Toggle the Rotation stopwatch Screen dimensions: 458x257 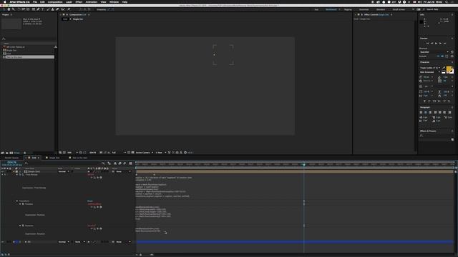(x=23, y=226)
